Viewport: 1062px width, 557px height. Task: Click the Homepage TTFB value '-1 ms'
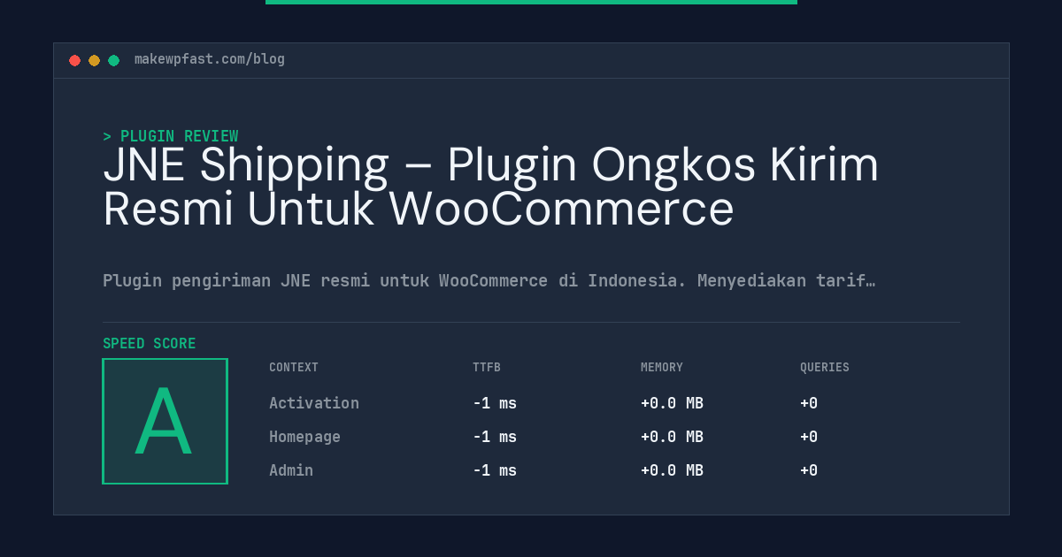[x=495, y=437]
